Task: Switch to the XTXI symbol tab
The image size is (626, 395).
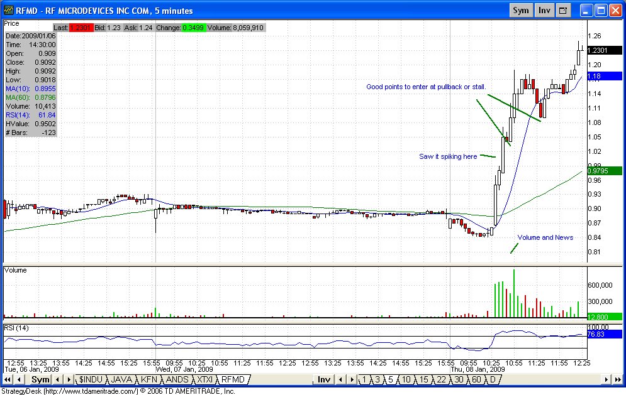Action: [x=205, y=379]
